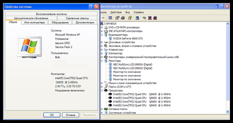
Task: Collapse the Мониторы node
Action: coord(102,61)
